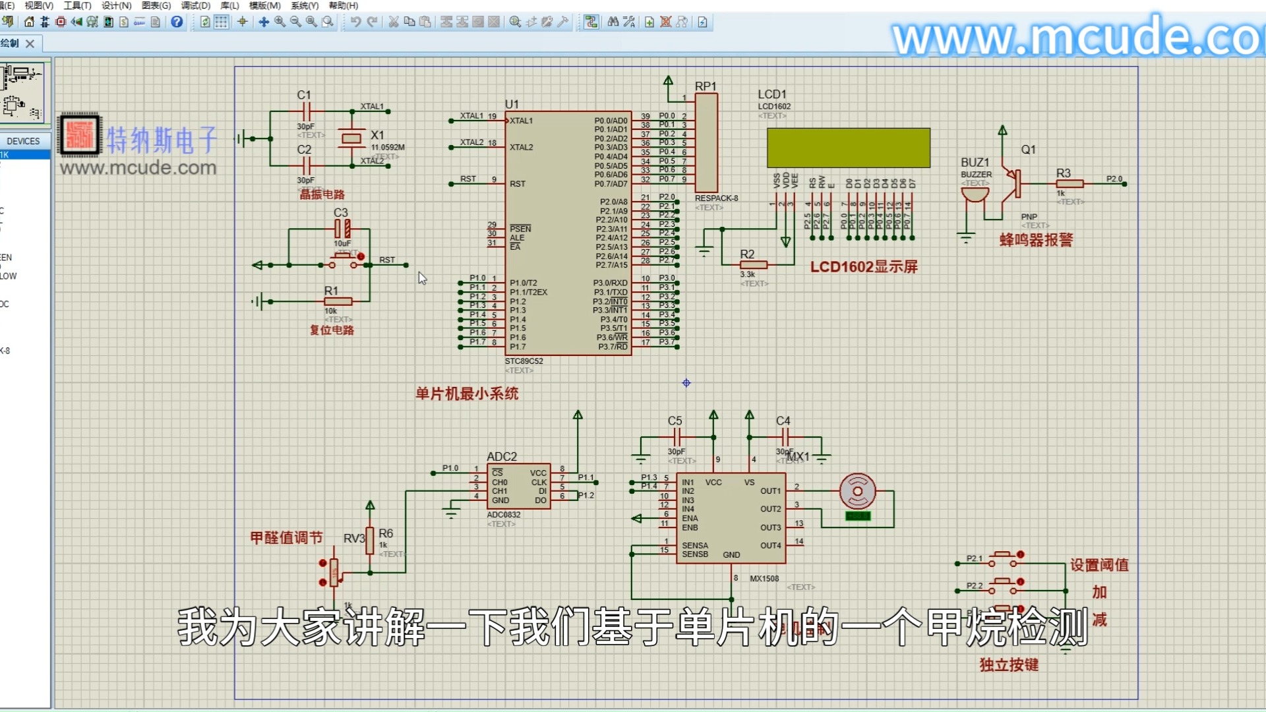The image size is (1266, 712).
Task: Toggle the wire autorouter
Action: click(x=591, y=22)
